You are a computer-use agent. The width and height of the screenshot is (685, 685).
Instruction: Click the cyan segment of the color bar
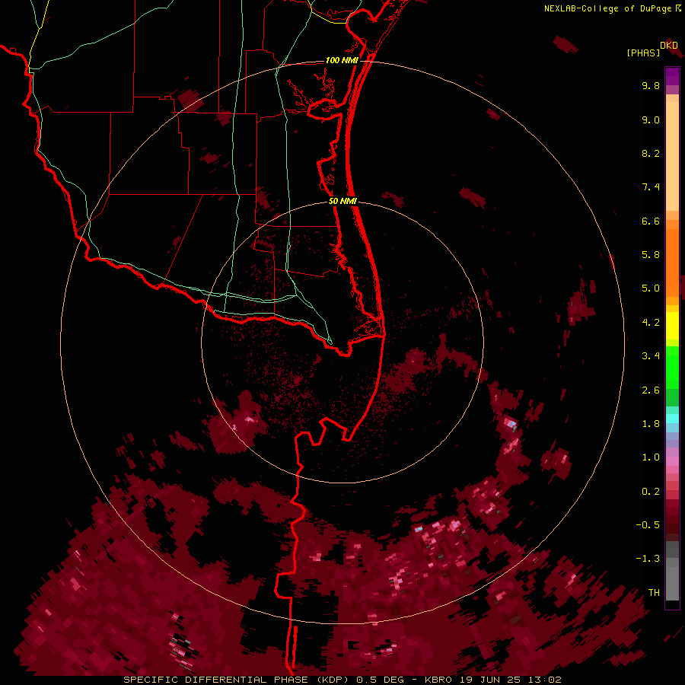[x=672, y=419]
